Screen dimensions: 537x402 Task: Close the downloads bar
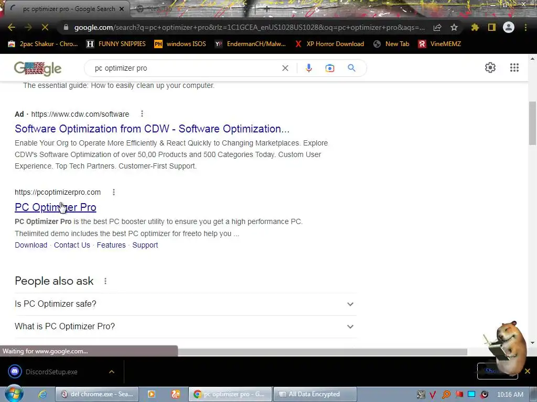pyautogui.click(x=528, y=371)
